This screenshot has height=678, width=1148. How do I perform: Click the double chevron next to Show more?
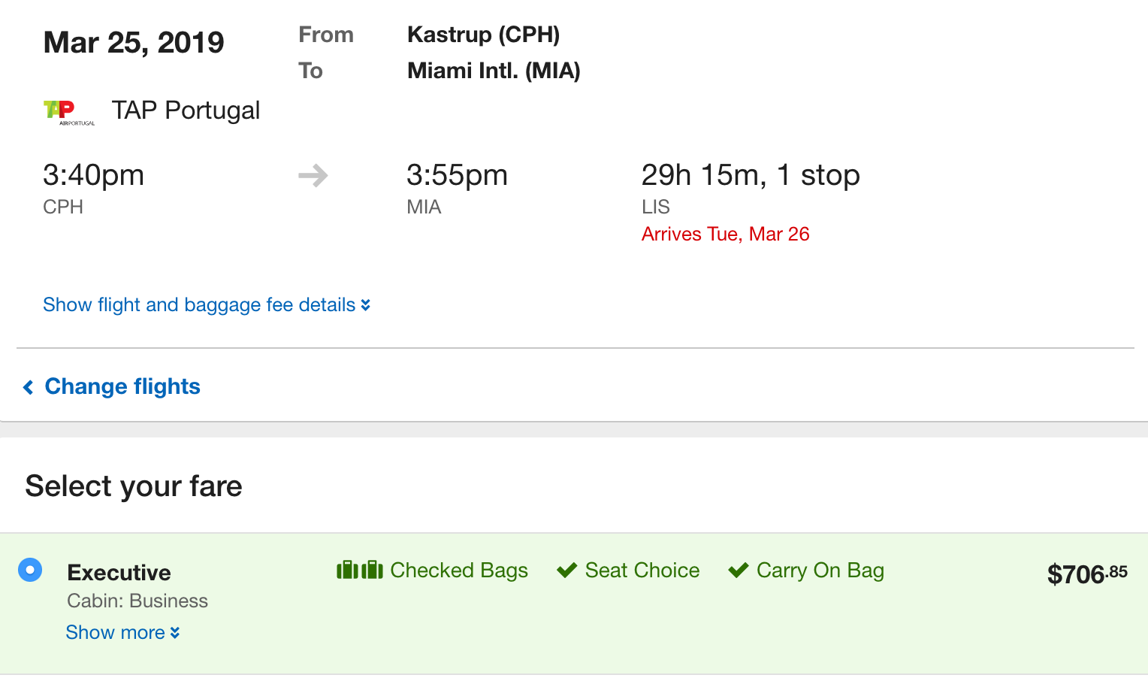click(x=175, y=633)
